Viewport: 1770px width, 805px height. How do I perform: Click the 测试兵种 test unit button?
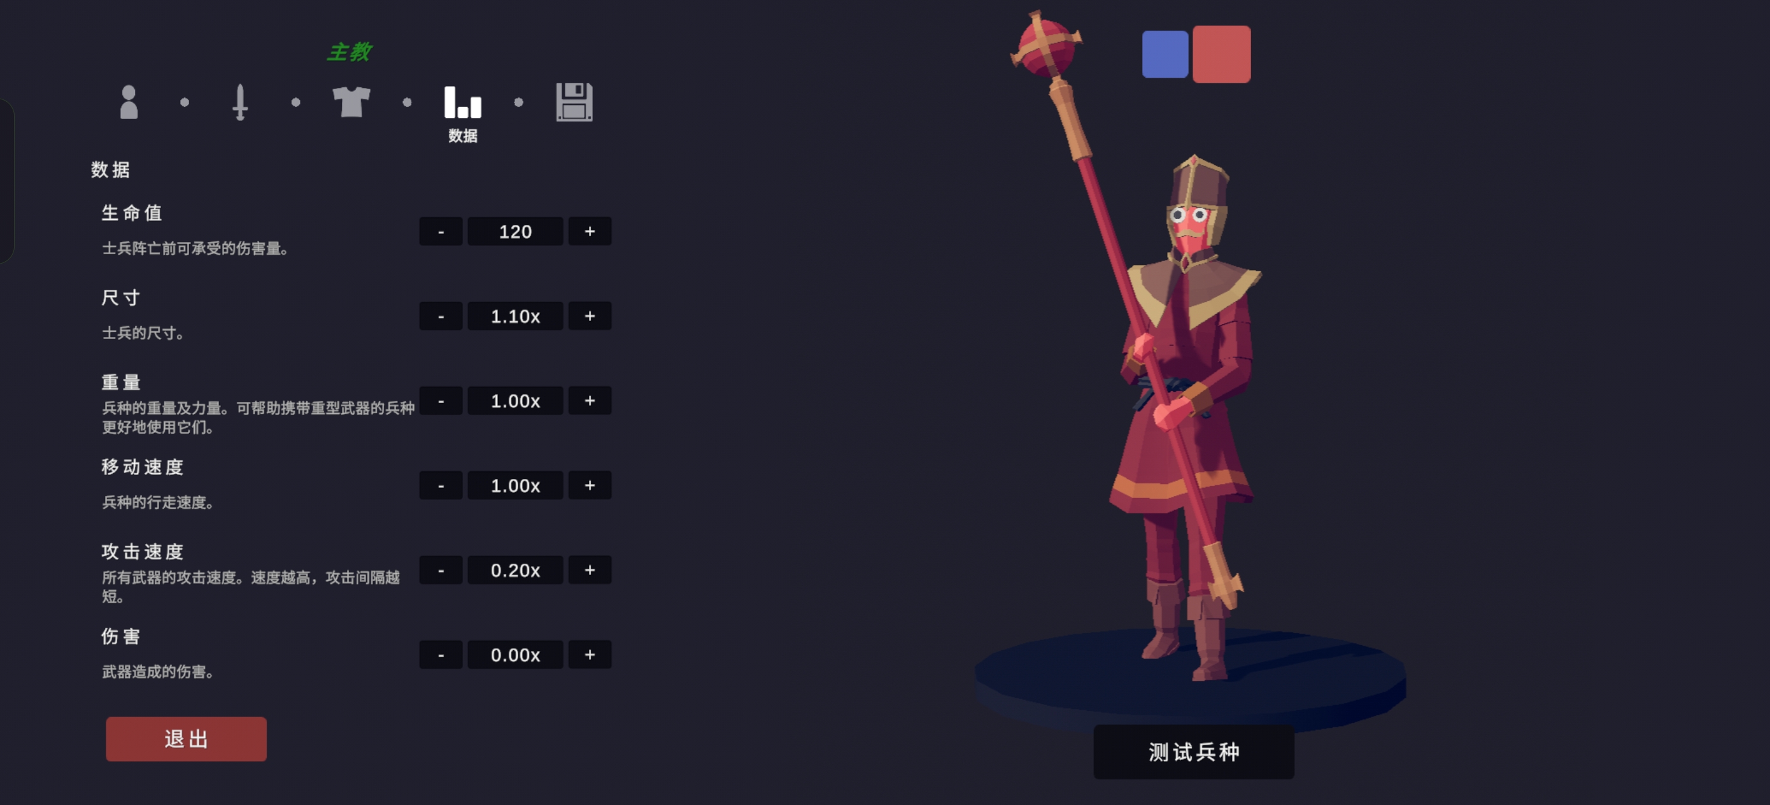pyautogui.click(x=1194, y=752)
